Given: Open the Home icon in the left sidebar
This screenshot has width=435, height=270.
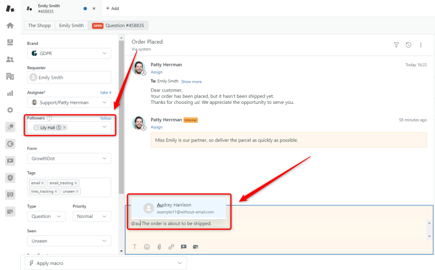Looking at the screenshot, I should click(x=9, y=25).
